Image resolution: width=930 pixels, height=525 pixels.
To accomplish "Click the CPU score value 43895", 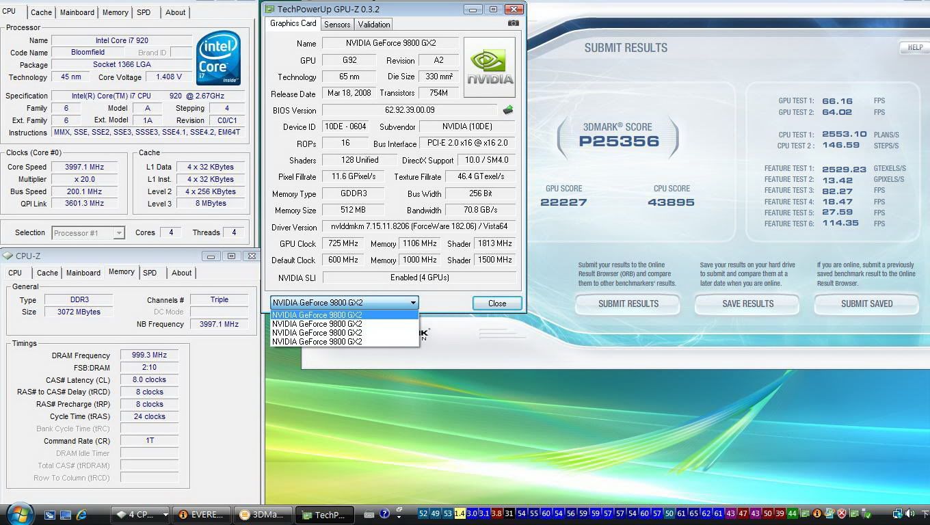I will (x=671, y=202).
